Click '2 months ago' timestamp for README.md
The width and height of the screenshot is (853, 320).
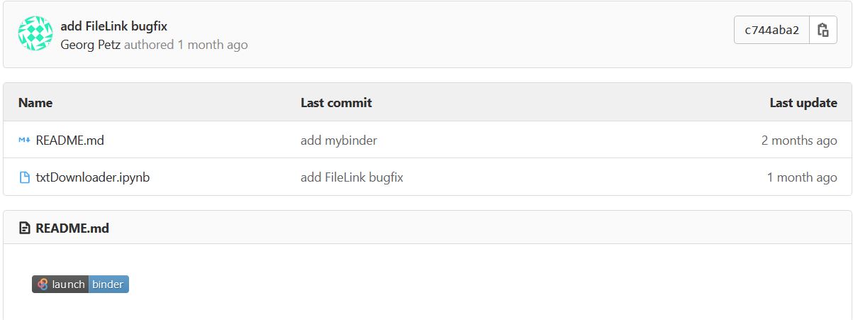(x=799, y=140)
